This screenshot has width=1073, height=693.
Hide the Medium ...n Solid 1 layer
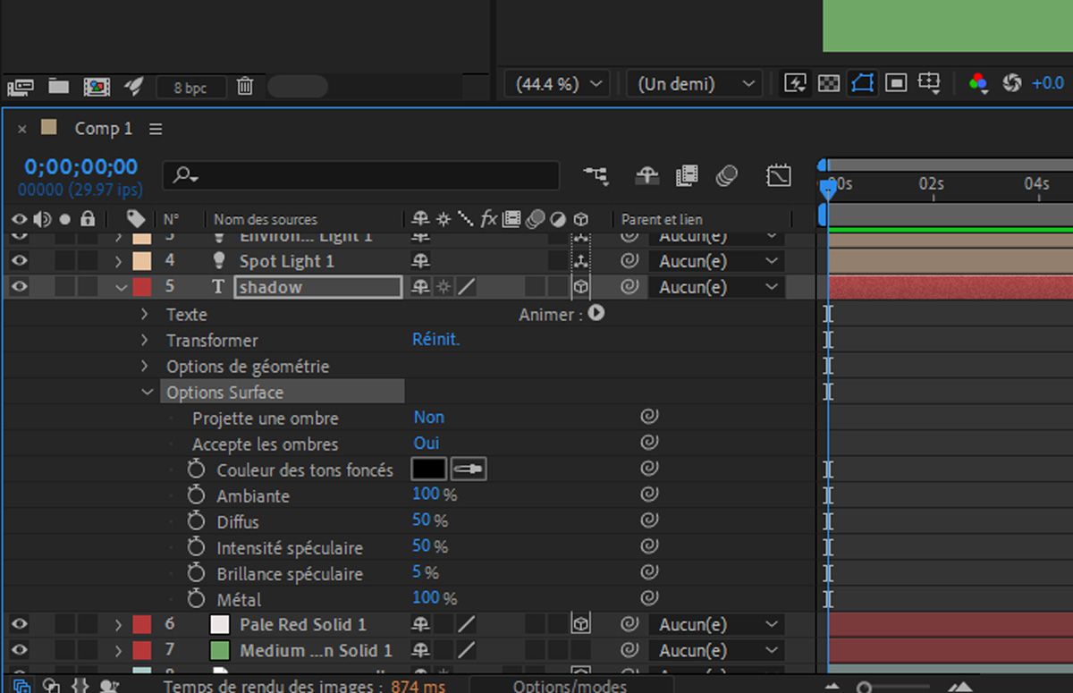coord(19,650)
